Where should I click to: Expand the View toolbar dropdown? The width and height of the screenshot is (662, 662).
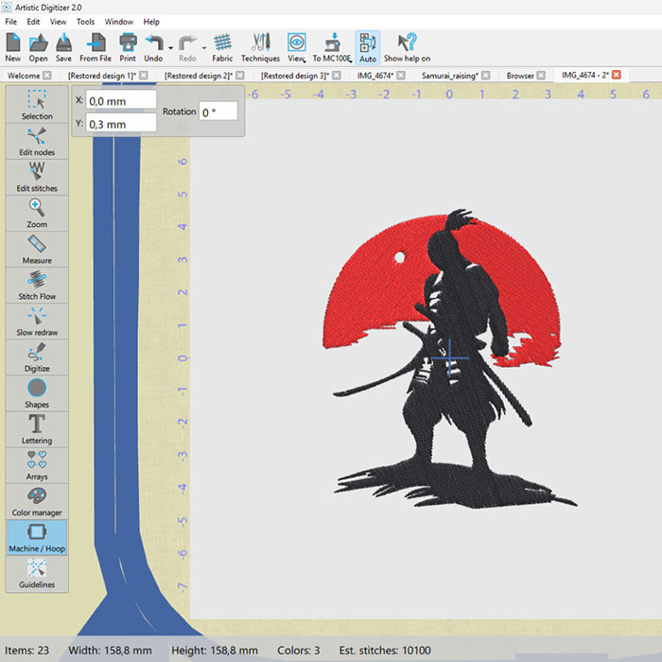click(x=305, y=59)
